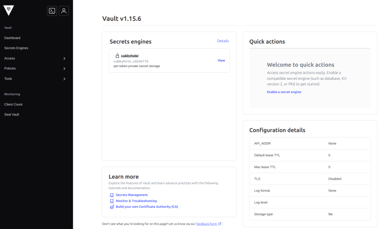This screenshot has width=385, height=229.
Task: Open the cubbyhole/ engine link
Action: pyautogui.click(x=130, y=56)
